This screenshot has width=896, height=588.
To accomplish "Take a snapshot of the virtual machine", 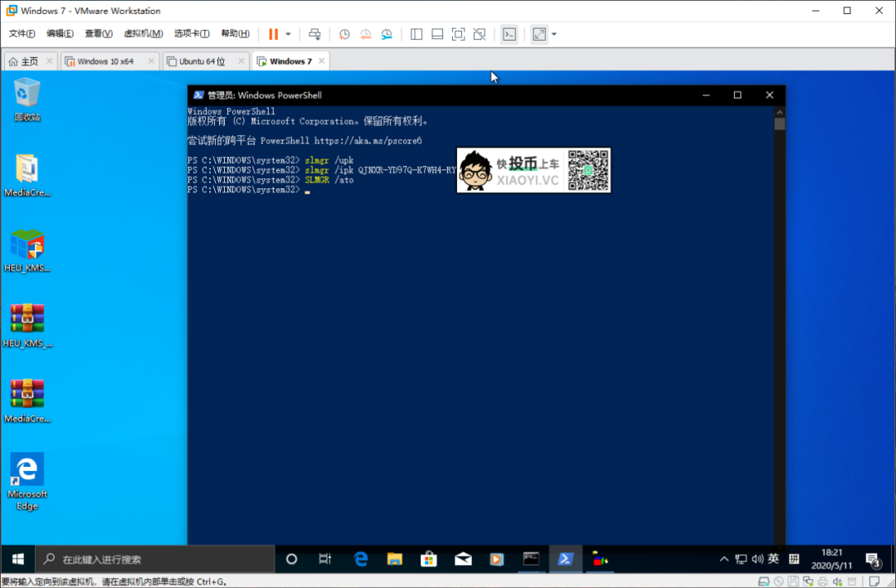I will pyautogui.click(x=344, y=34).
